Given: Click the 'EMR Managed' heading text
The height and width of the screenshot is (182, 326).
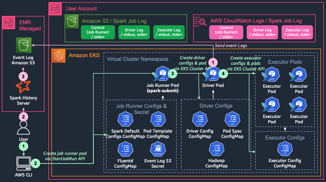Looking at the screenshot, I should click(x=30, y=25).
